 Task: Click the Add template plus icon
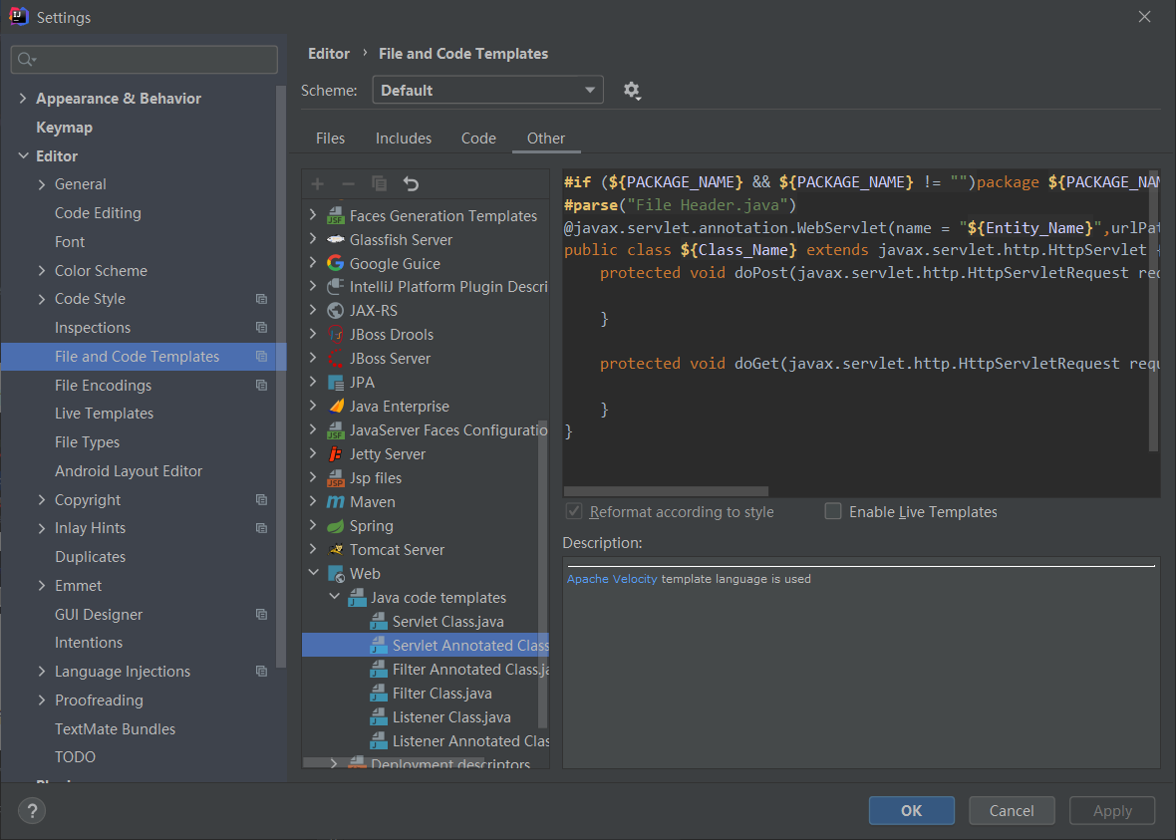tap(317, 183)
